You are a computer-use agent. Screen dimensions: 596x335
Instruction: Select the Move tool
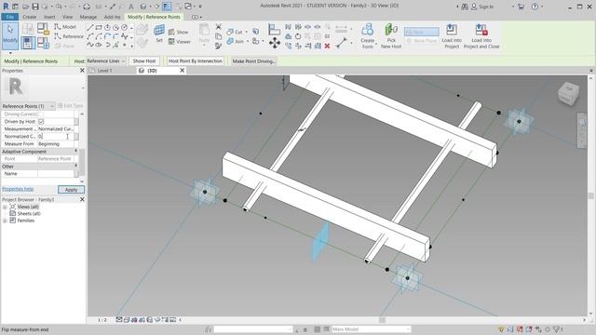(275, 43)
